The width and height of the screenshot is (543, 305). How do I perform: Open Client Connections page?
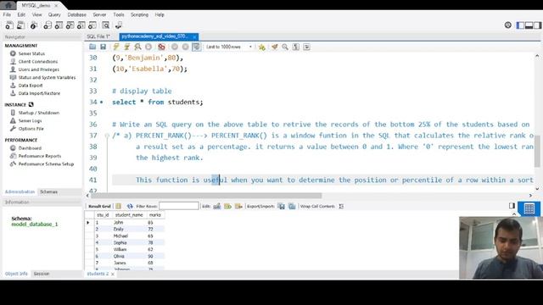pyautogui.click(x=38, y=62)
